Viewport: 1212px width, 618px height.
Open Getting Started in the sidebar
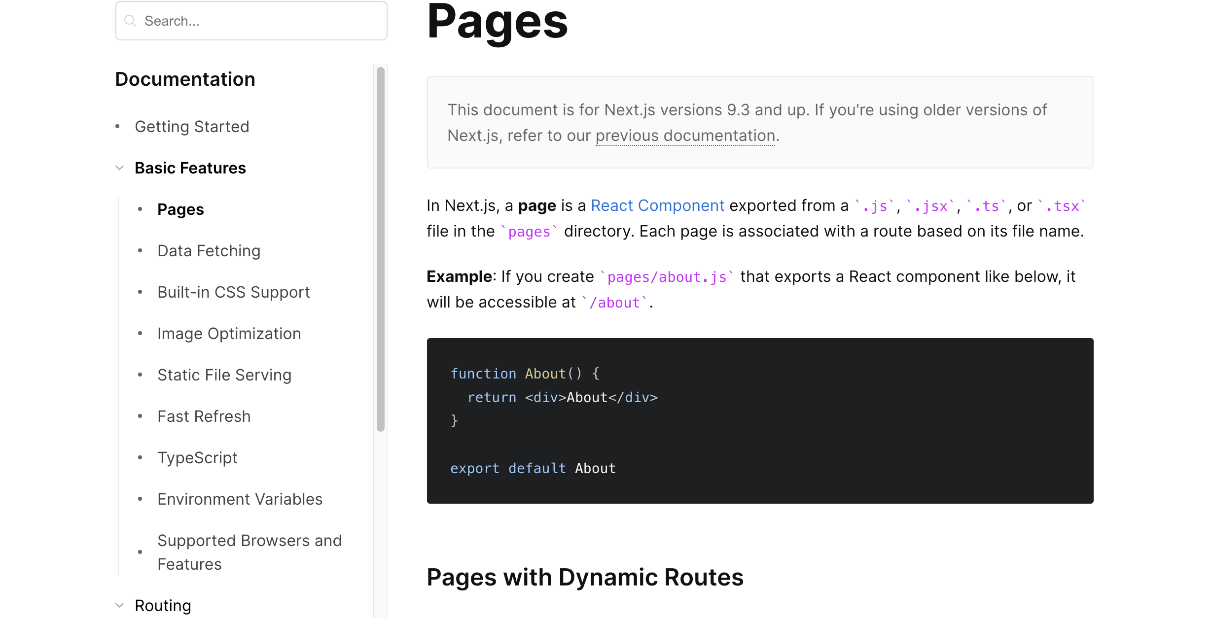pyautogui.click(x=192, y=127)
